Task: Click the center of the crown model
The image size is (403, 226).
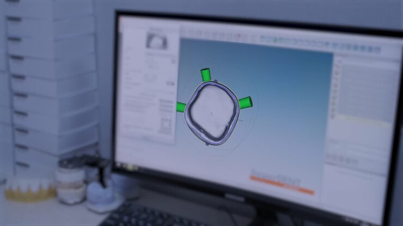Action: [x=211, y=113]
